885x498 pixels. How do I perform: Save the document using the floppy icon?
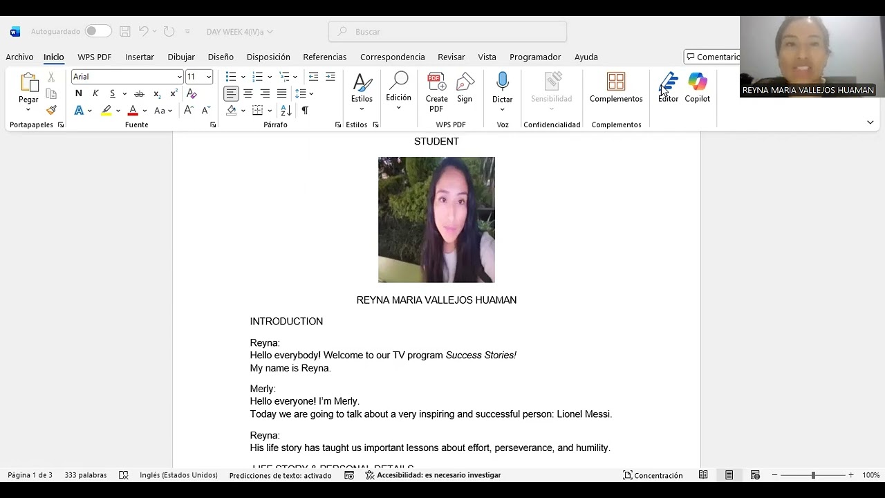click(x=125, y=31)
